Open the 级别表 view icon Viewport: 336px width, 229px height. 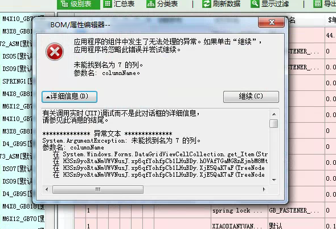(64, 3)
